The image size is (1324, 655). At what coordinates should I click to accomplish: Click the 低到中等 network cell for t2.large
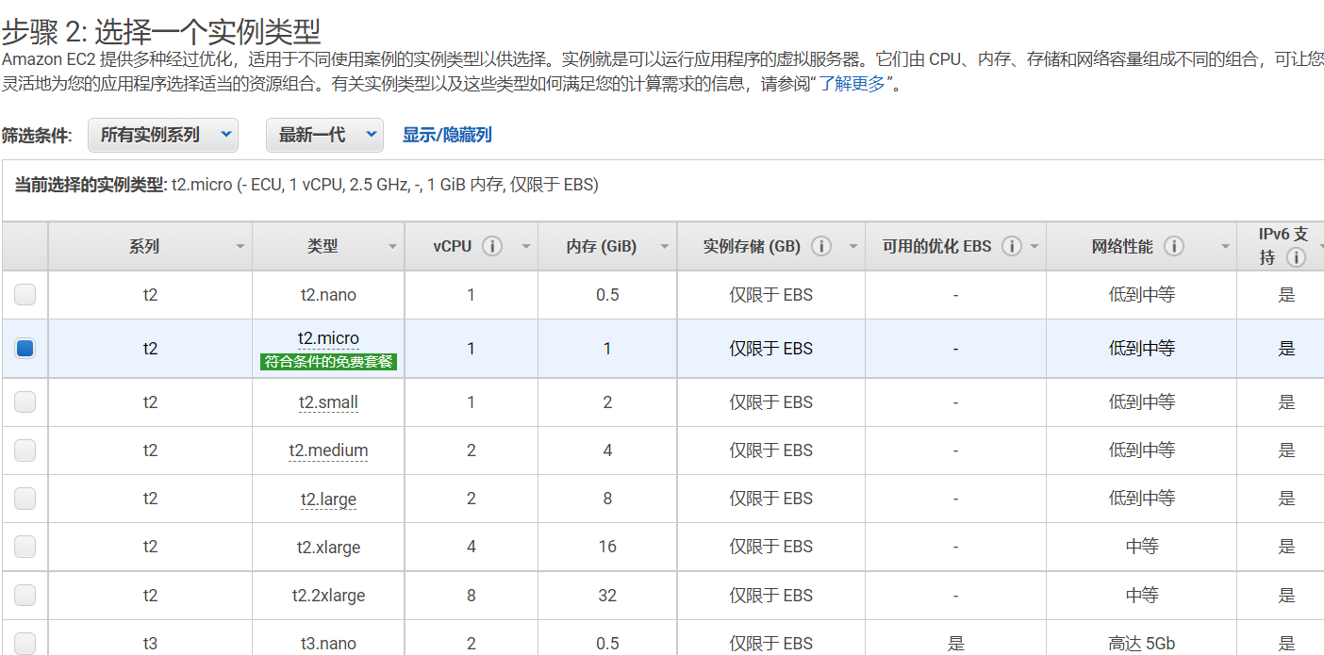point(1141,499)
